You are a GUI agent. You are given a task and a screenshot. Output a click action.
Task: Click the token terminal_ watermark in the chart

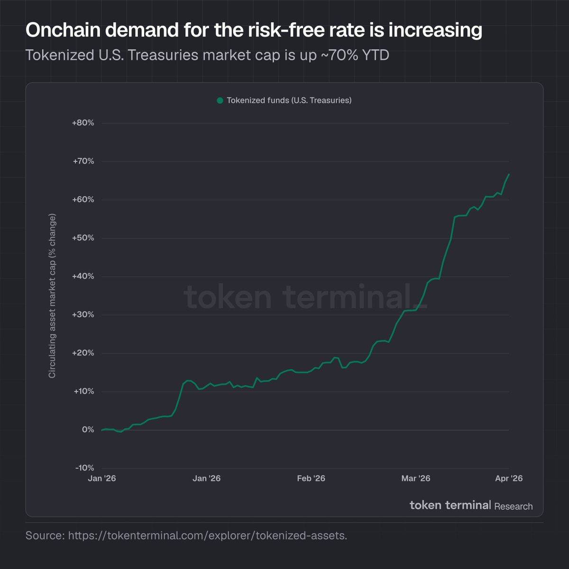(305, 297)
